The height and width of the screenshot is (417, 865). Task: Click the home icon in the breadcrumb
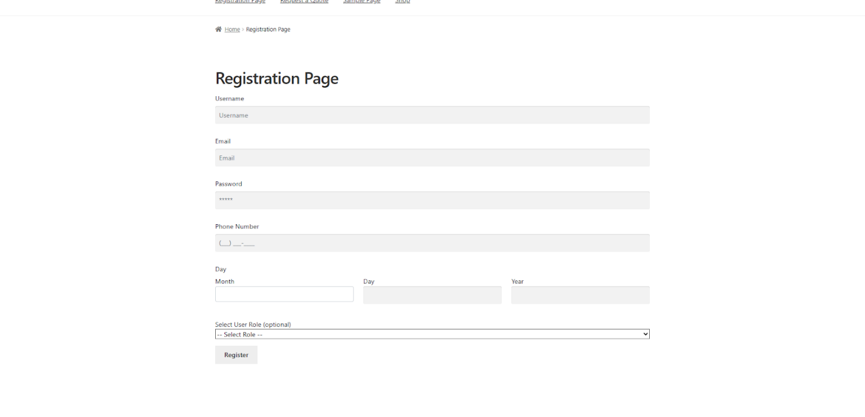[x=218, y=28]
